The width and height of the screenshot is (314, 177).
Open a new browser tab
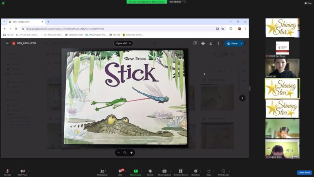[48, 22]
